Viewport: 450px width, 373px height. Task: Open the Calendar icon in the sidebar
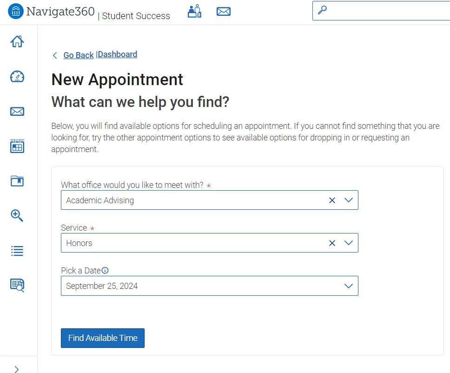point(17,146)
